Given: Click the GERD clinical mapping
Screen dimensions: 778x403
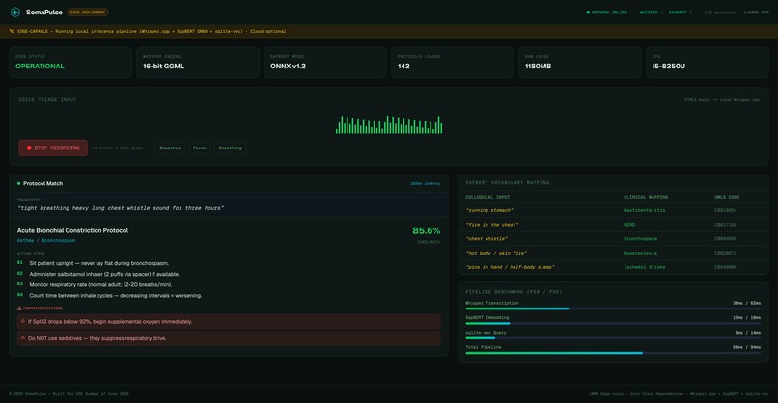Looking at the screenshot, I should click(x=629, y=225).
